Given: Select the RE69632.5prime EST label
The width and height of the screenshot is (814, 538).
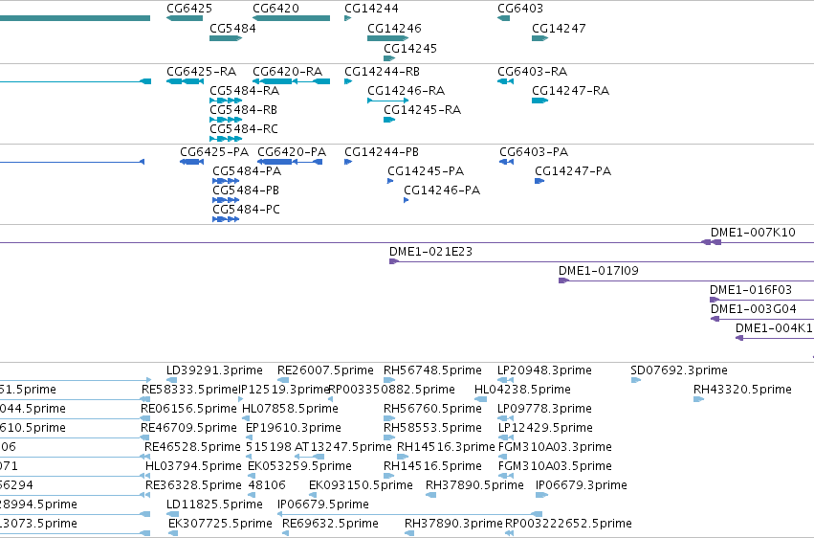Looking at the screenshot, I should click(x=330, y=524).
